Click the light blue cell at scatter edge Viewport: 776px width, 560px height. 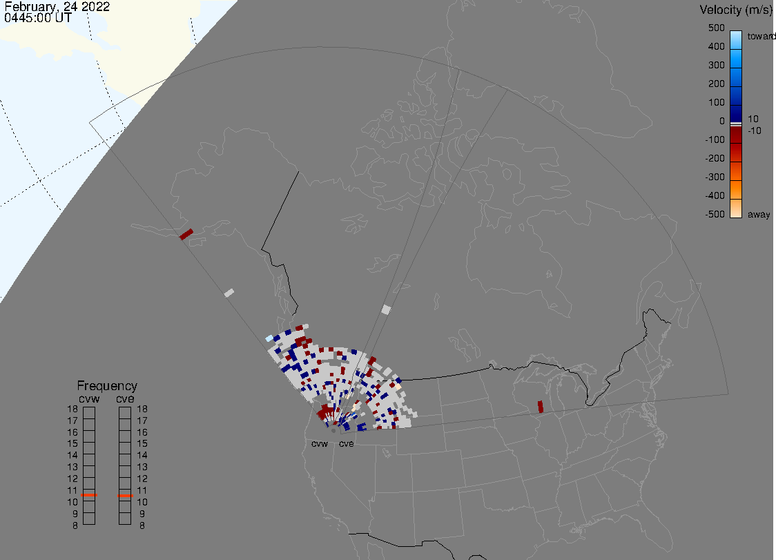click(269, 338)
